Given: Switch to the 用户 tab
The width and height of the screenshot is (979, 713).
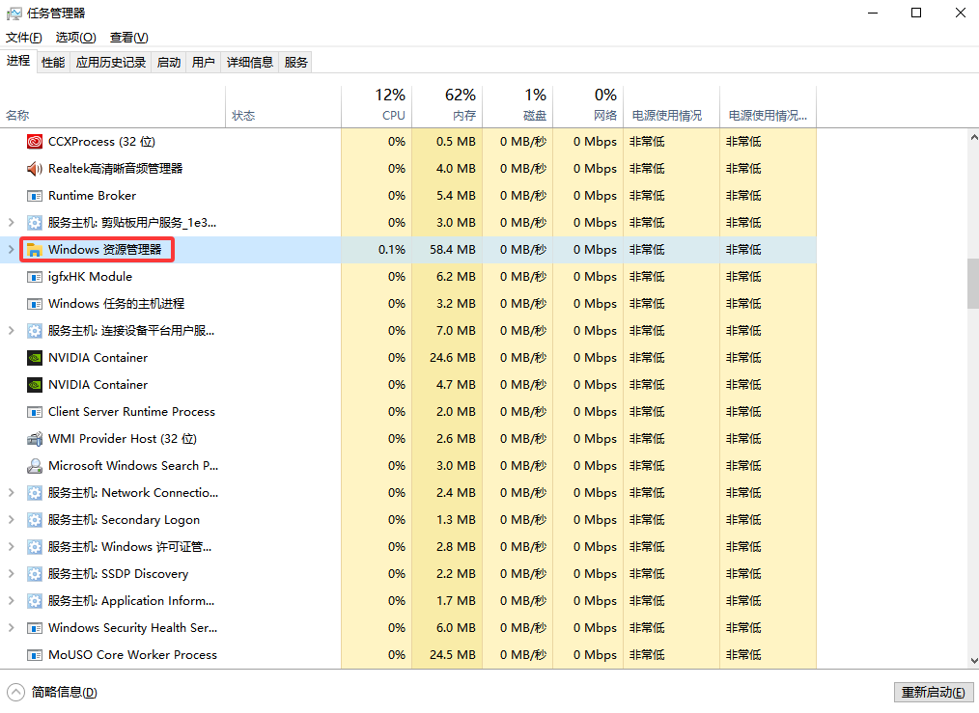Looking at the screenshot, I should [203, 63].
